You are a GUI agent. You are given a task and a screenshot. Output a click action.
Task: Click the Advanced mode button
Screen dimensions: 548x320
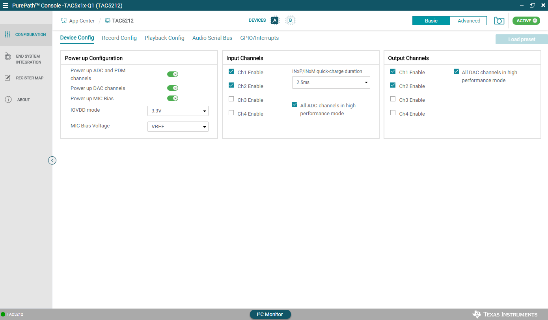(468, 21)
